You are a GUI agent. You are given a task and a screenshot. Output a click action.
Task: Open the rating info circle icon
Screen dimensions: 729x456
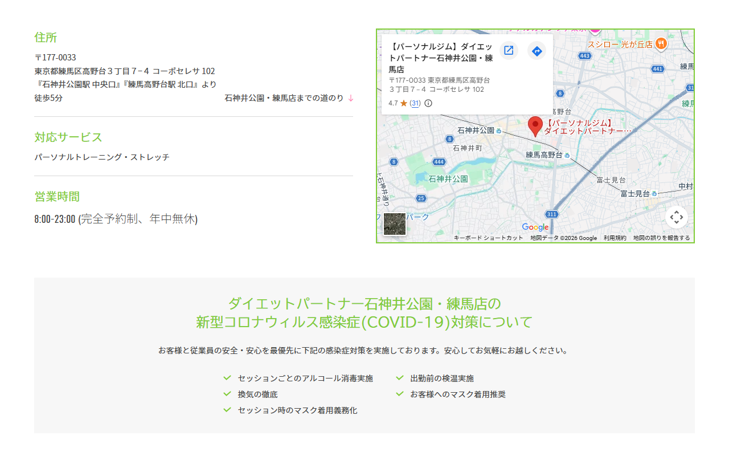pos(428,103)
